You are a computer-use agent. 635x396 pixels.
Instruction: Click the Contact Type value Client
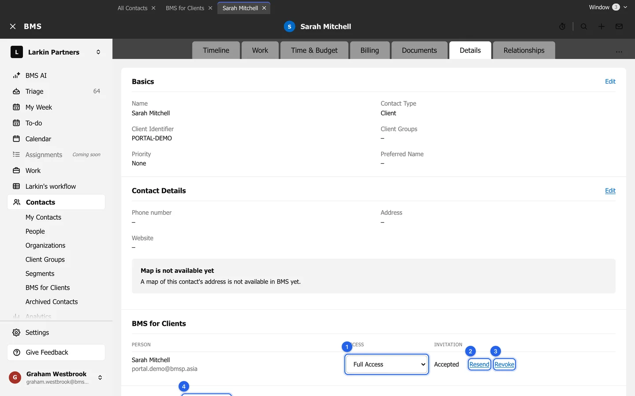pyautogui.click(x=388, y=113)
